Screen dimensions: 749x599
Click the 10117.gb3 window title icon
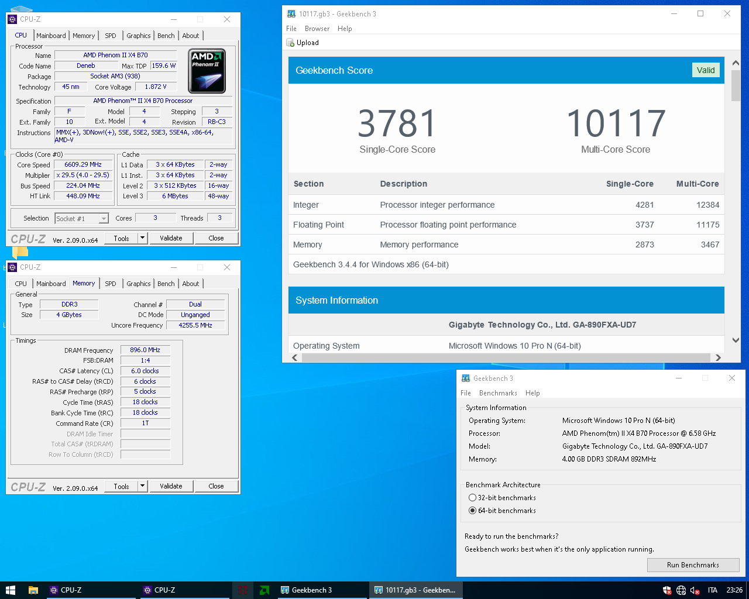[291, 14]
